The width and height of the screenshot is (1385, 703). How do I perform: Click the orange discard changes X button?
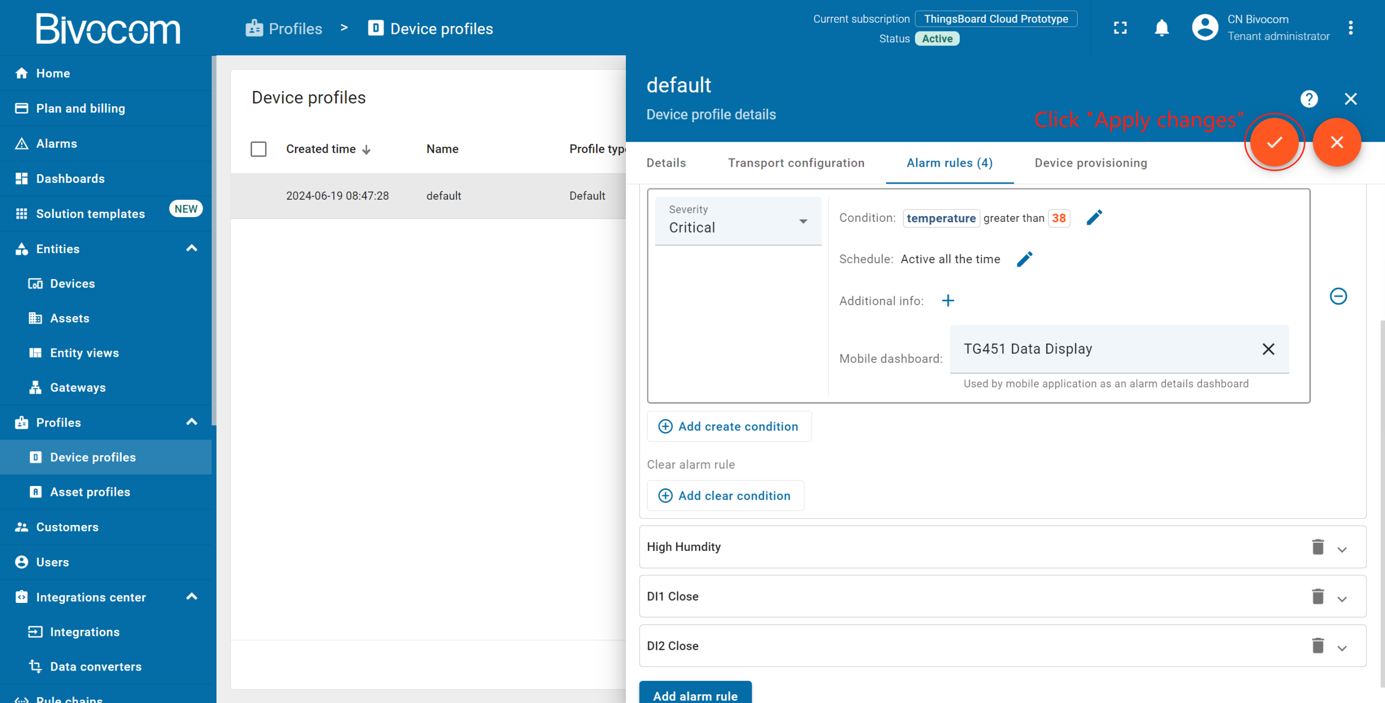[x=1336, y=142]
